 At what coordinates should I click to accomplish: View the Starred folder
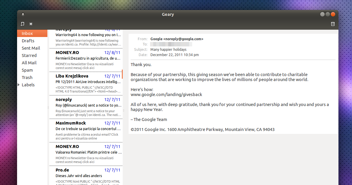coord(29,55)
